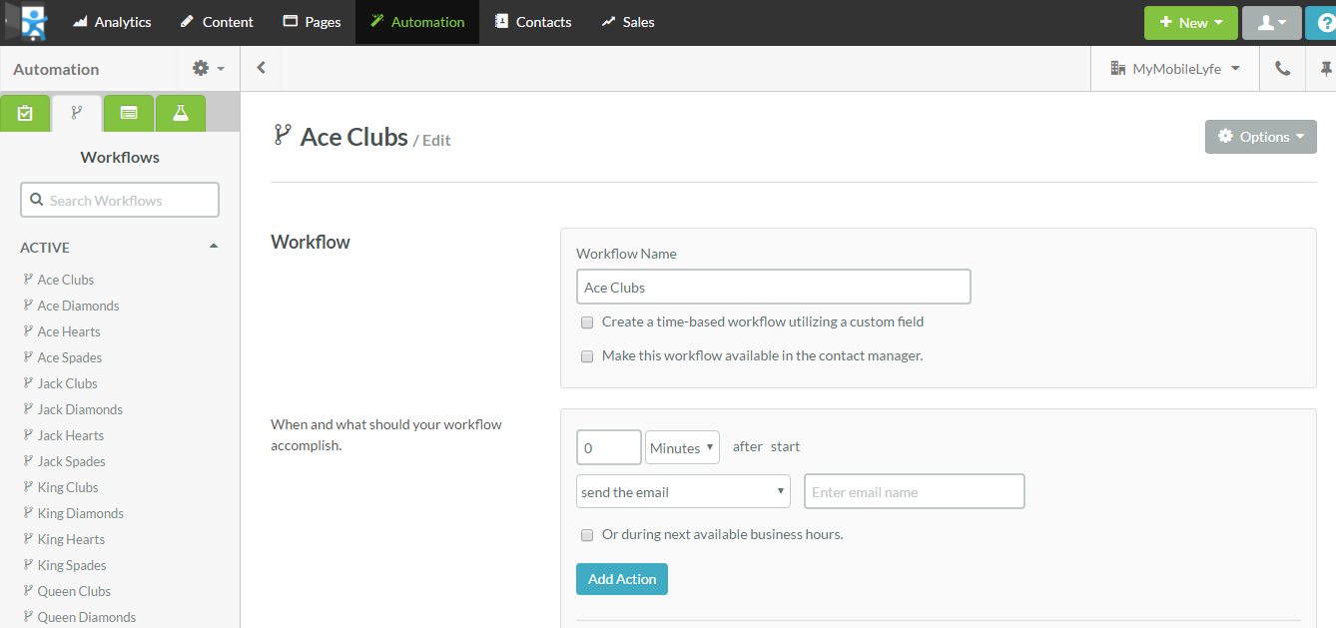1336x628 pixels.
Task: Open the Sales menu
Action: tap(628, 22)
